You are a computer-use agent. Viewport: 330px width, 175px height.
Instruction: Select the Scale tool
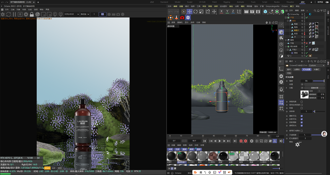point(201,12)
